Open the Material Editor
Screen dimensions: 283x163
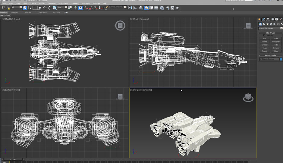[162, 8]
